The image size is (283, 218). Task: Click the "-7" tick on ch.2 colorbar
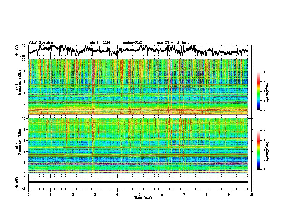pyautogui.click(x=264, y=169)
